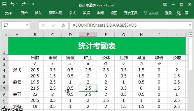Click the vertical scrollbar up arrow
This screenshot has width=194, height=111.
[191, 34]
